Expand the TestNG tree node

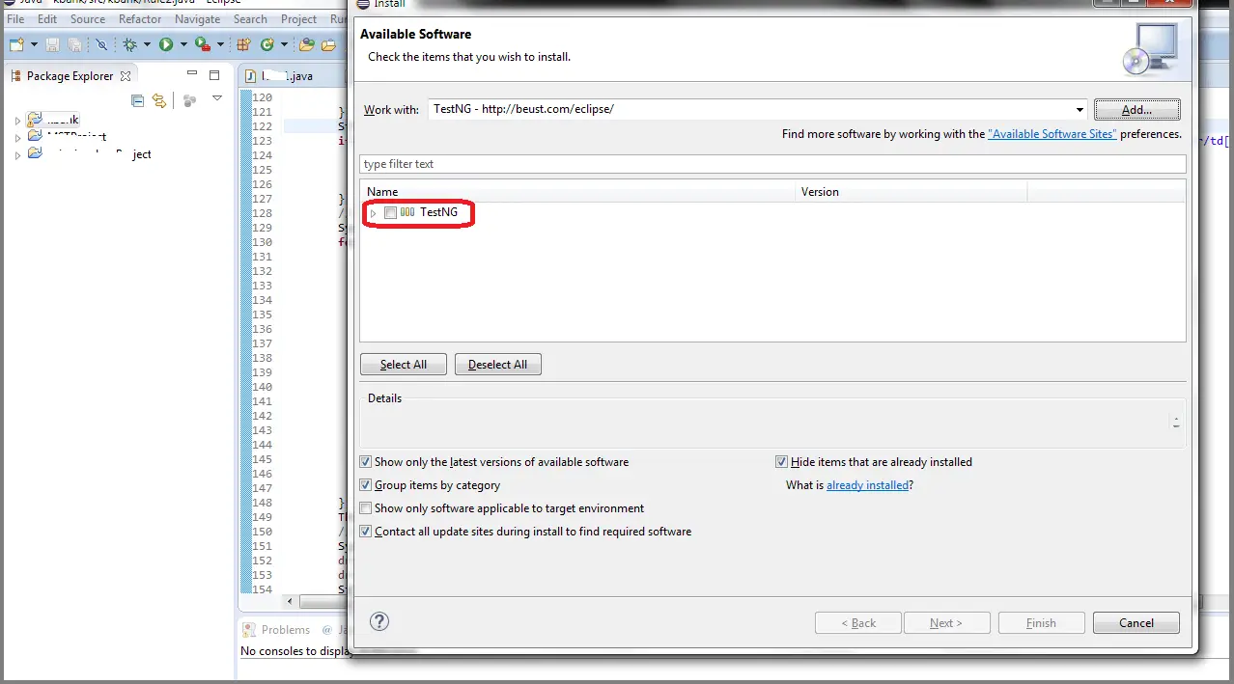tap(374, 212)
